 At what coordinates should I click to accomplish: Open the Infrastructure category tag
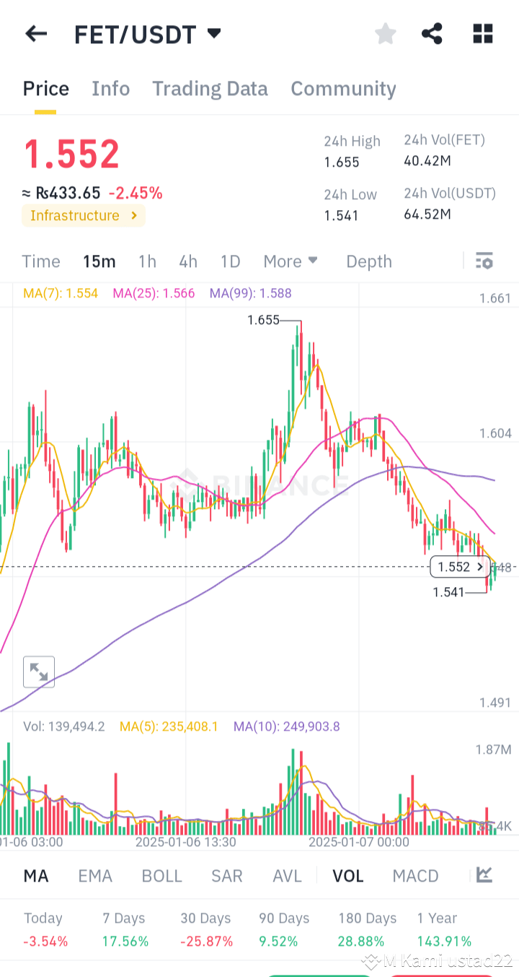point(83,215)
